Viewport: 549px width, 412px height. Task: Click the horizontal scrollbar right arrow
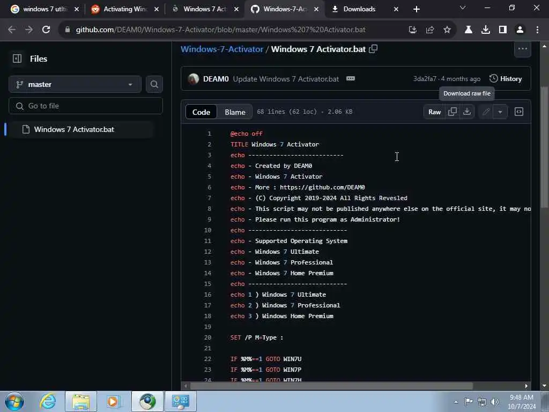tap(526, 386)
